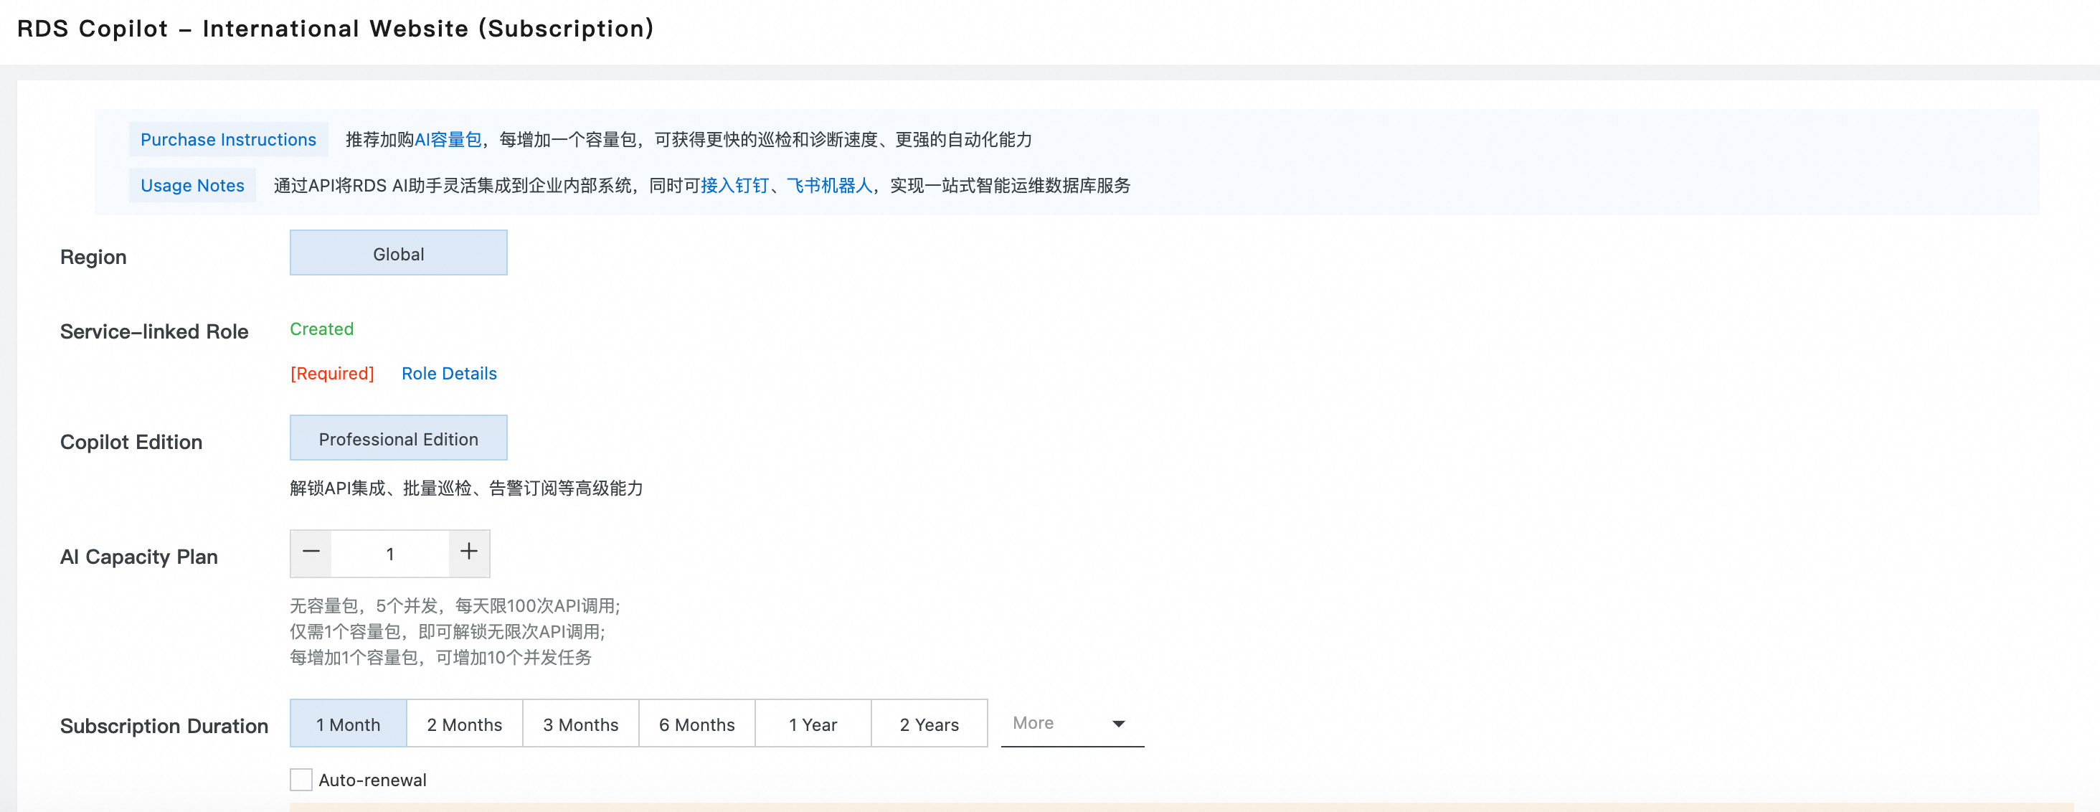
Task: Click the minus icon for AI Capacity Plan
Action: point(311,553)
